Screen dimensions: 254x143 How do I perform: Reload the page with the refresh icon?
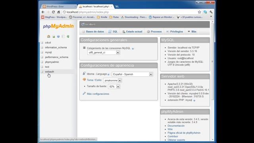click(53, 12)
